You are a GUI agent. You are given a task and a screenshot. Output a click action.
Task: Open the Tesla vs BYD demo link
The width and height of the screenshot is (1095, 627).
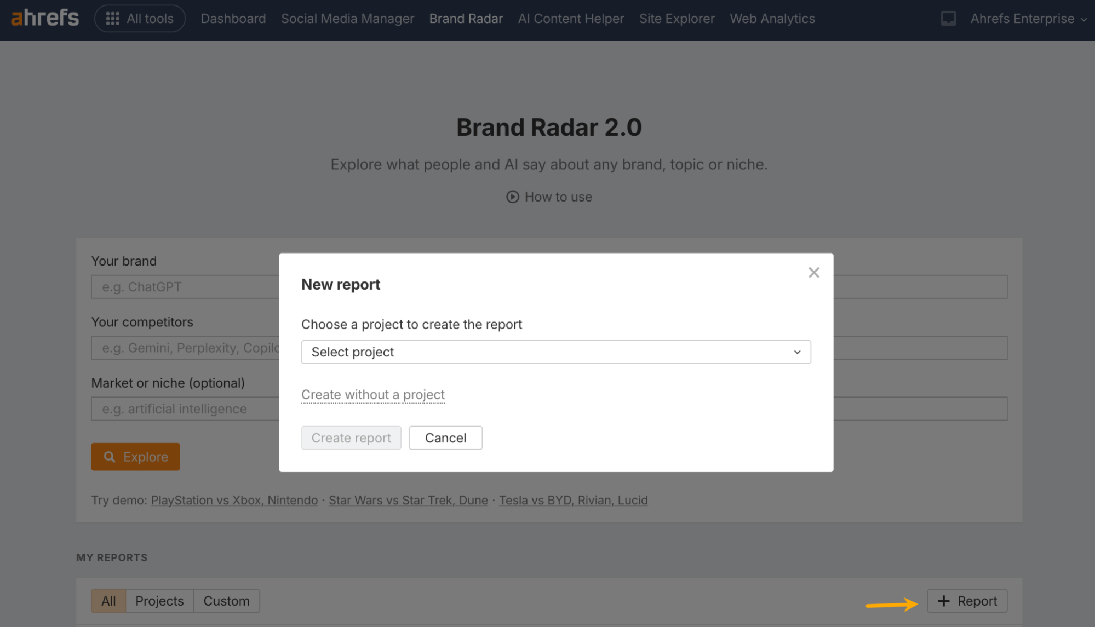[573, 500]
